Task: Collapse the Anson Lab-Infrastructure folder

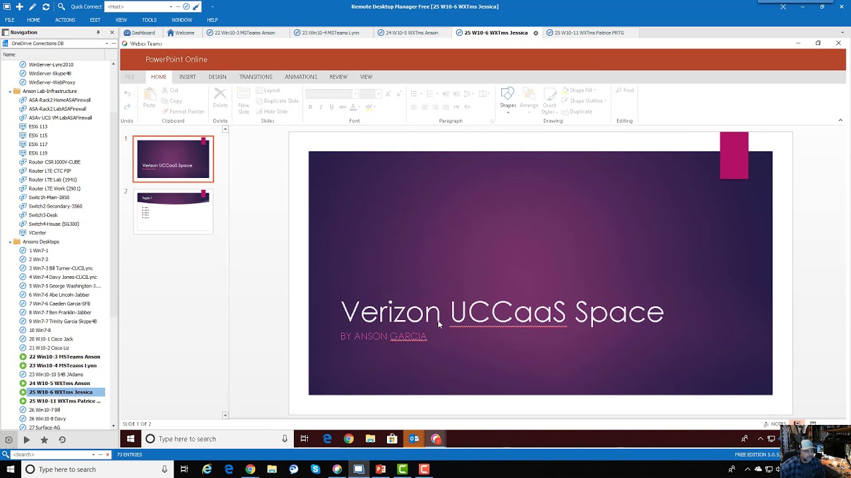Action: click(11, 91)
